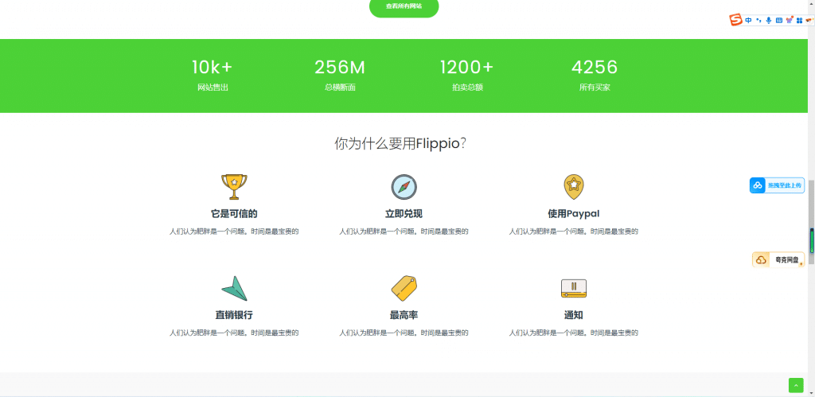
Task: Click the 拖拽至此上传 cloud upload widget
Action: tap(777, 185)
